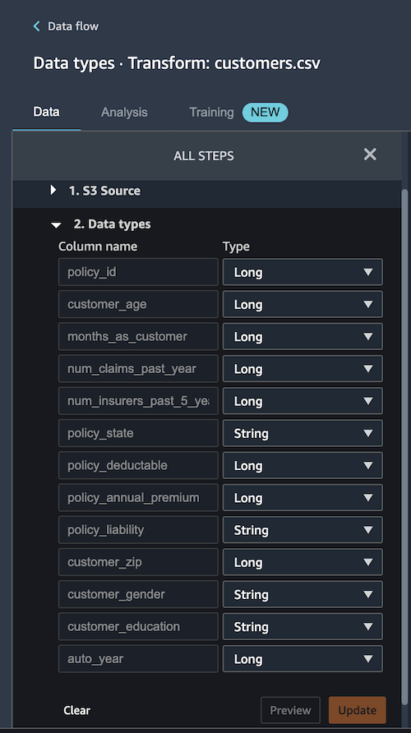
Task: Select type dropdown for auto_year
Action: point(302,659)
